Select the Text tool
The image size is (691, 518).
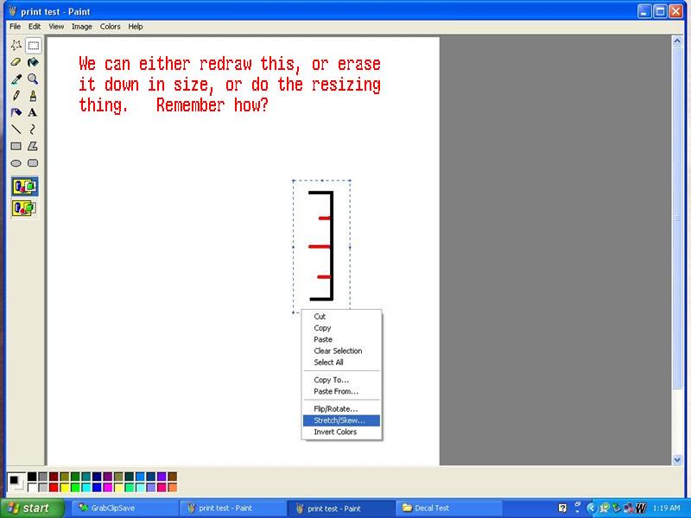33,112
